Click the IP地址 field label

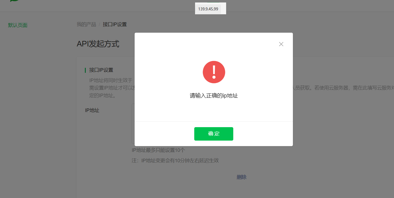92,110
